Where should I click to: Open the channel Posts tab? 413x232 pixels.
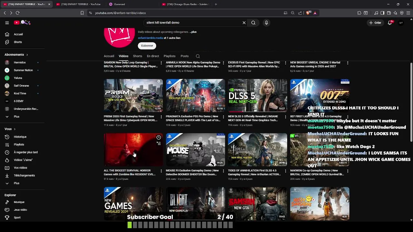click(x=185, y=56)
